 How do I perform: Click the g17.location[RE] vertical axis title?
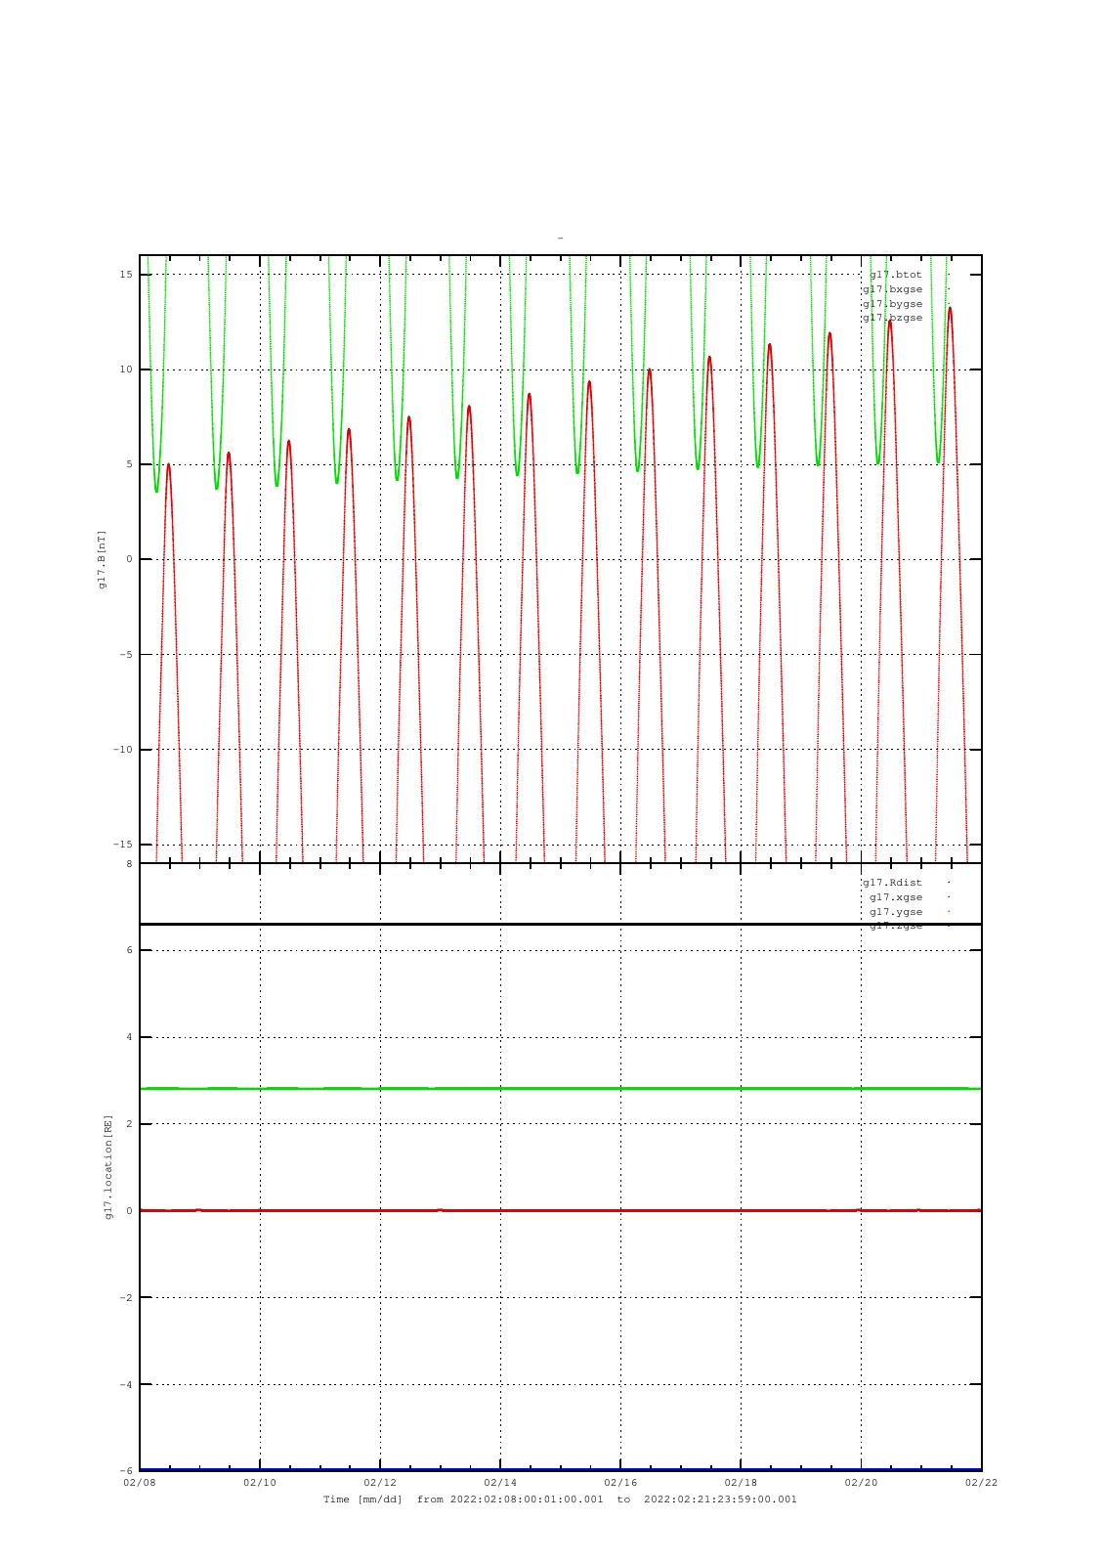(x=109, y=1166)
